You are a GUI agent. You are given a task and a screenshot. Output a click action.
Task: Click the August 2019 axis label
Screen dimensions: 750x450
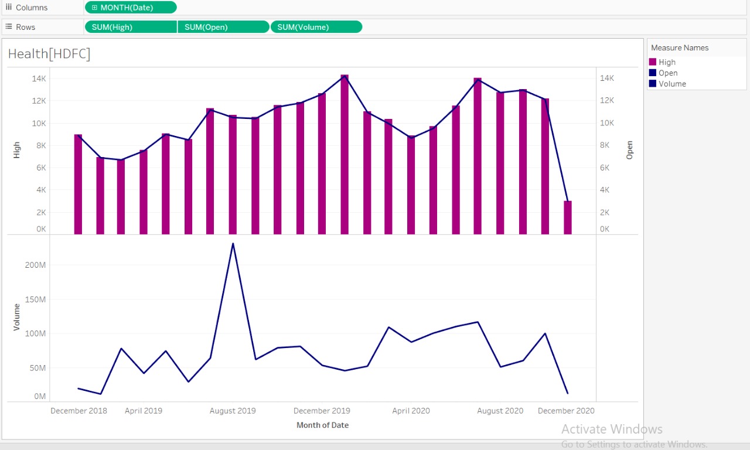tap(233, 411)
